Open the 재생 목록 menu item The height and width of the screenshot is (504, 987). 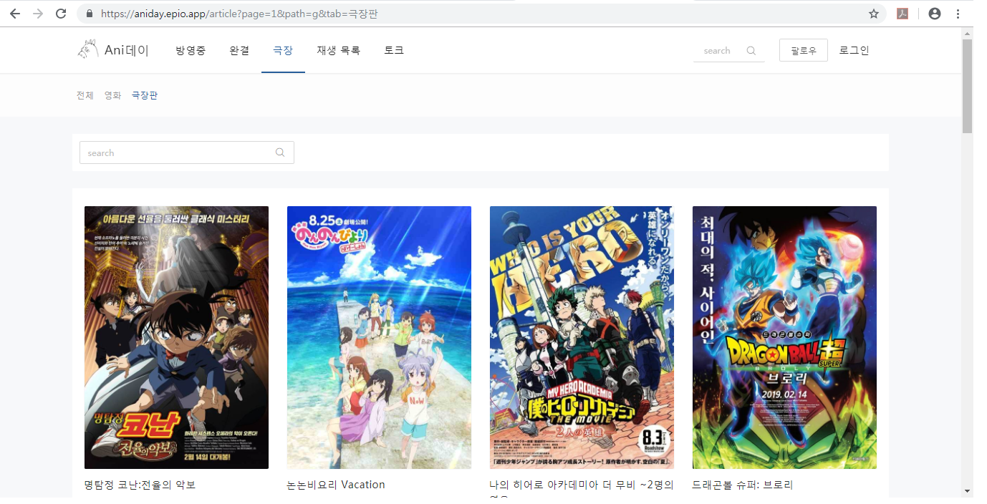[339, 50]
